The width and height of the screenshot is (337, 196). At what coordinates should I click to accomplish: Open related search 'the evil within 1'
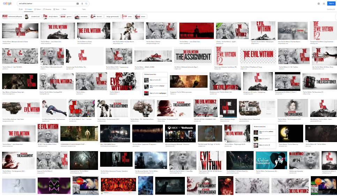pyautogui.click(x=264, y=139)
